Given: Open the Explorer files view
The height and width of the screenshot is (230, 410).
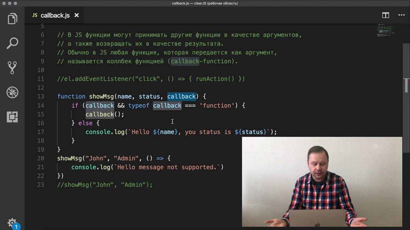Looking at the screenshot, I should pos(12,19).
